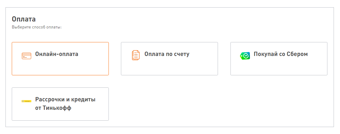Click the "Выберите способ оплаты:" subtitle
This screenshot has height=134, width=340.
pyautogui.click(x=37, y=28)
